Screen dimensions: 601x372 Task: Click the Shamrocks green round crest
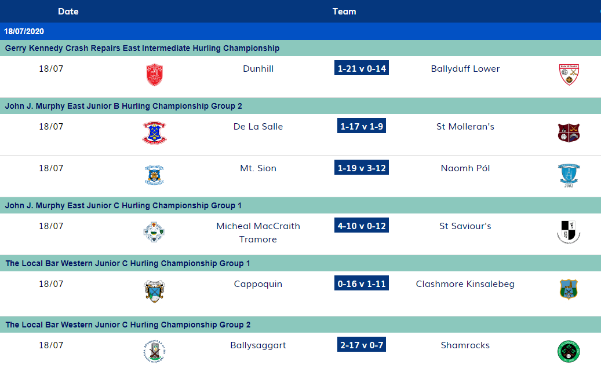click(x=569, y=351)
